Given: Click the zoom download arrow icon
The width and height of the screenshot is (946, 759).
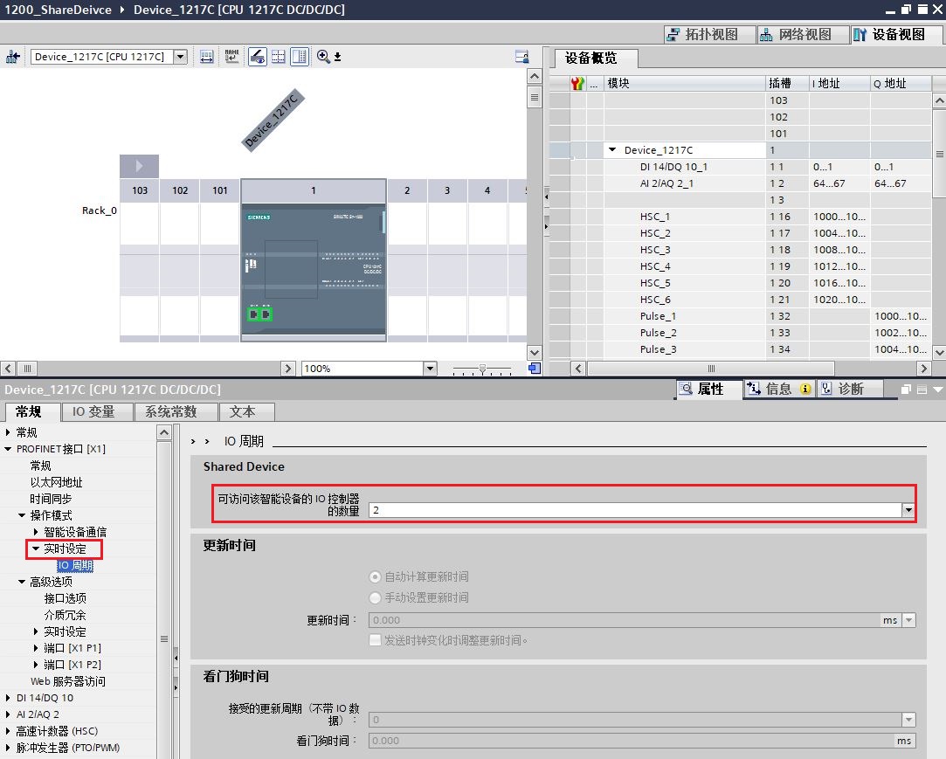Looking at the screenshot, I should [337, 57].
